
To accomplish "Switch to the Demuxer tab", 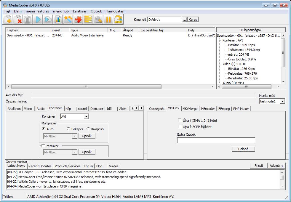I will pos(97,109).
